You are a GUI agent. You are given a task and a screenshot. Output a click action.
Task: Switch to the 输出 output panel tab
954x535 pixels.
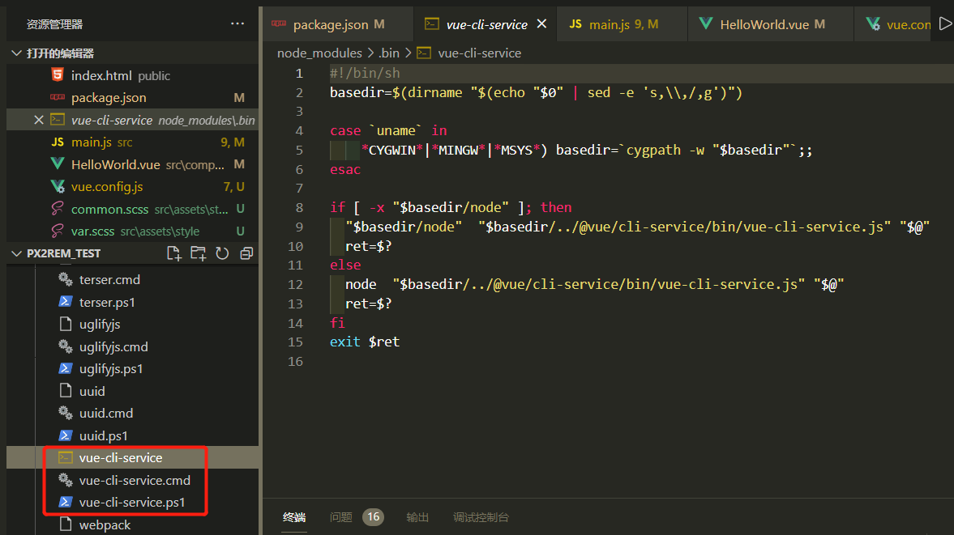(417, 517)
